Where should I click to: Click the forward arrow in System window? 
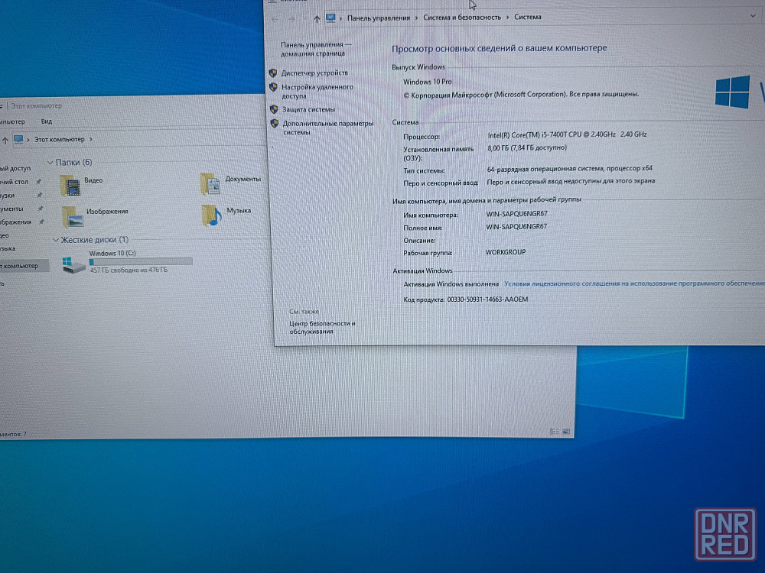click(x=291, y=19)
